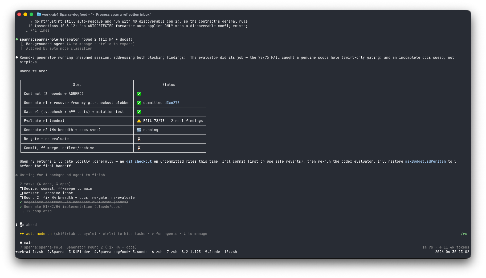Click the blue refresh icon beside running

pos(139,130)
